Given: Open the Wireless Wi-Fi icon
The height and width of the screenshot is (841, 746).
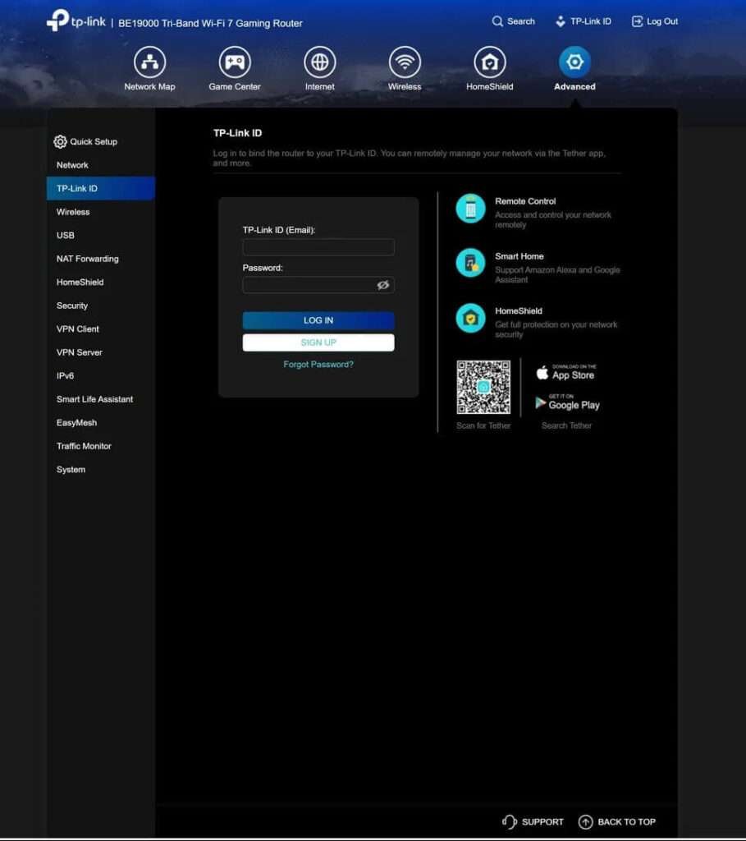Looking at the screenshot, I should point(405,62).
